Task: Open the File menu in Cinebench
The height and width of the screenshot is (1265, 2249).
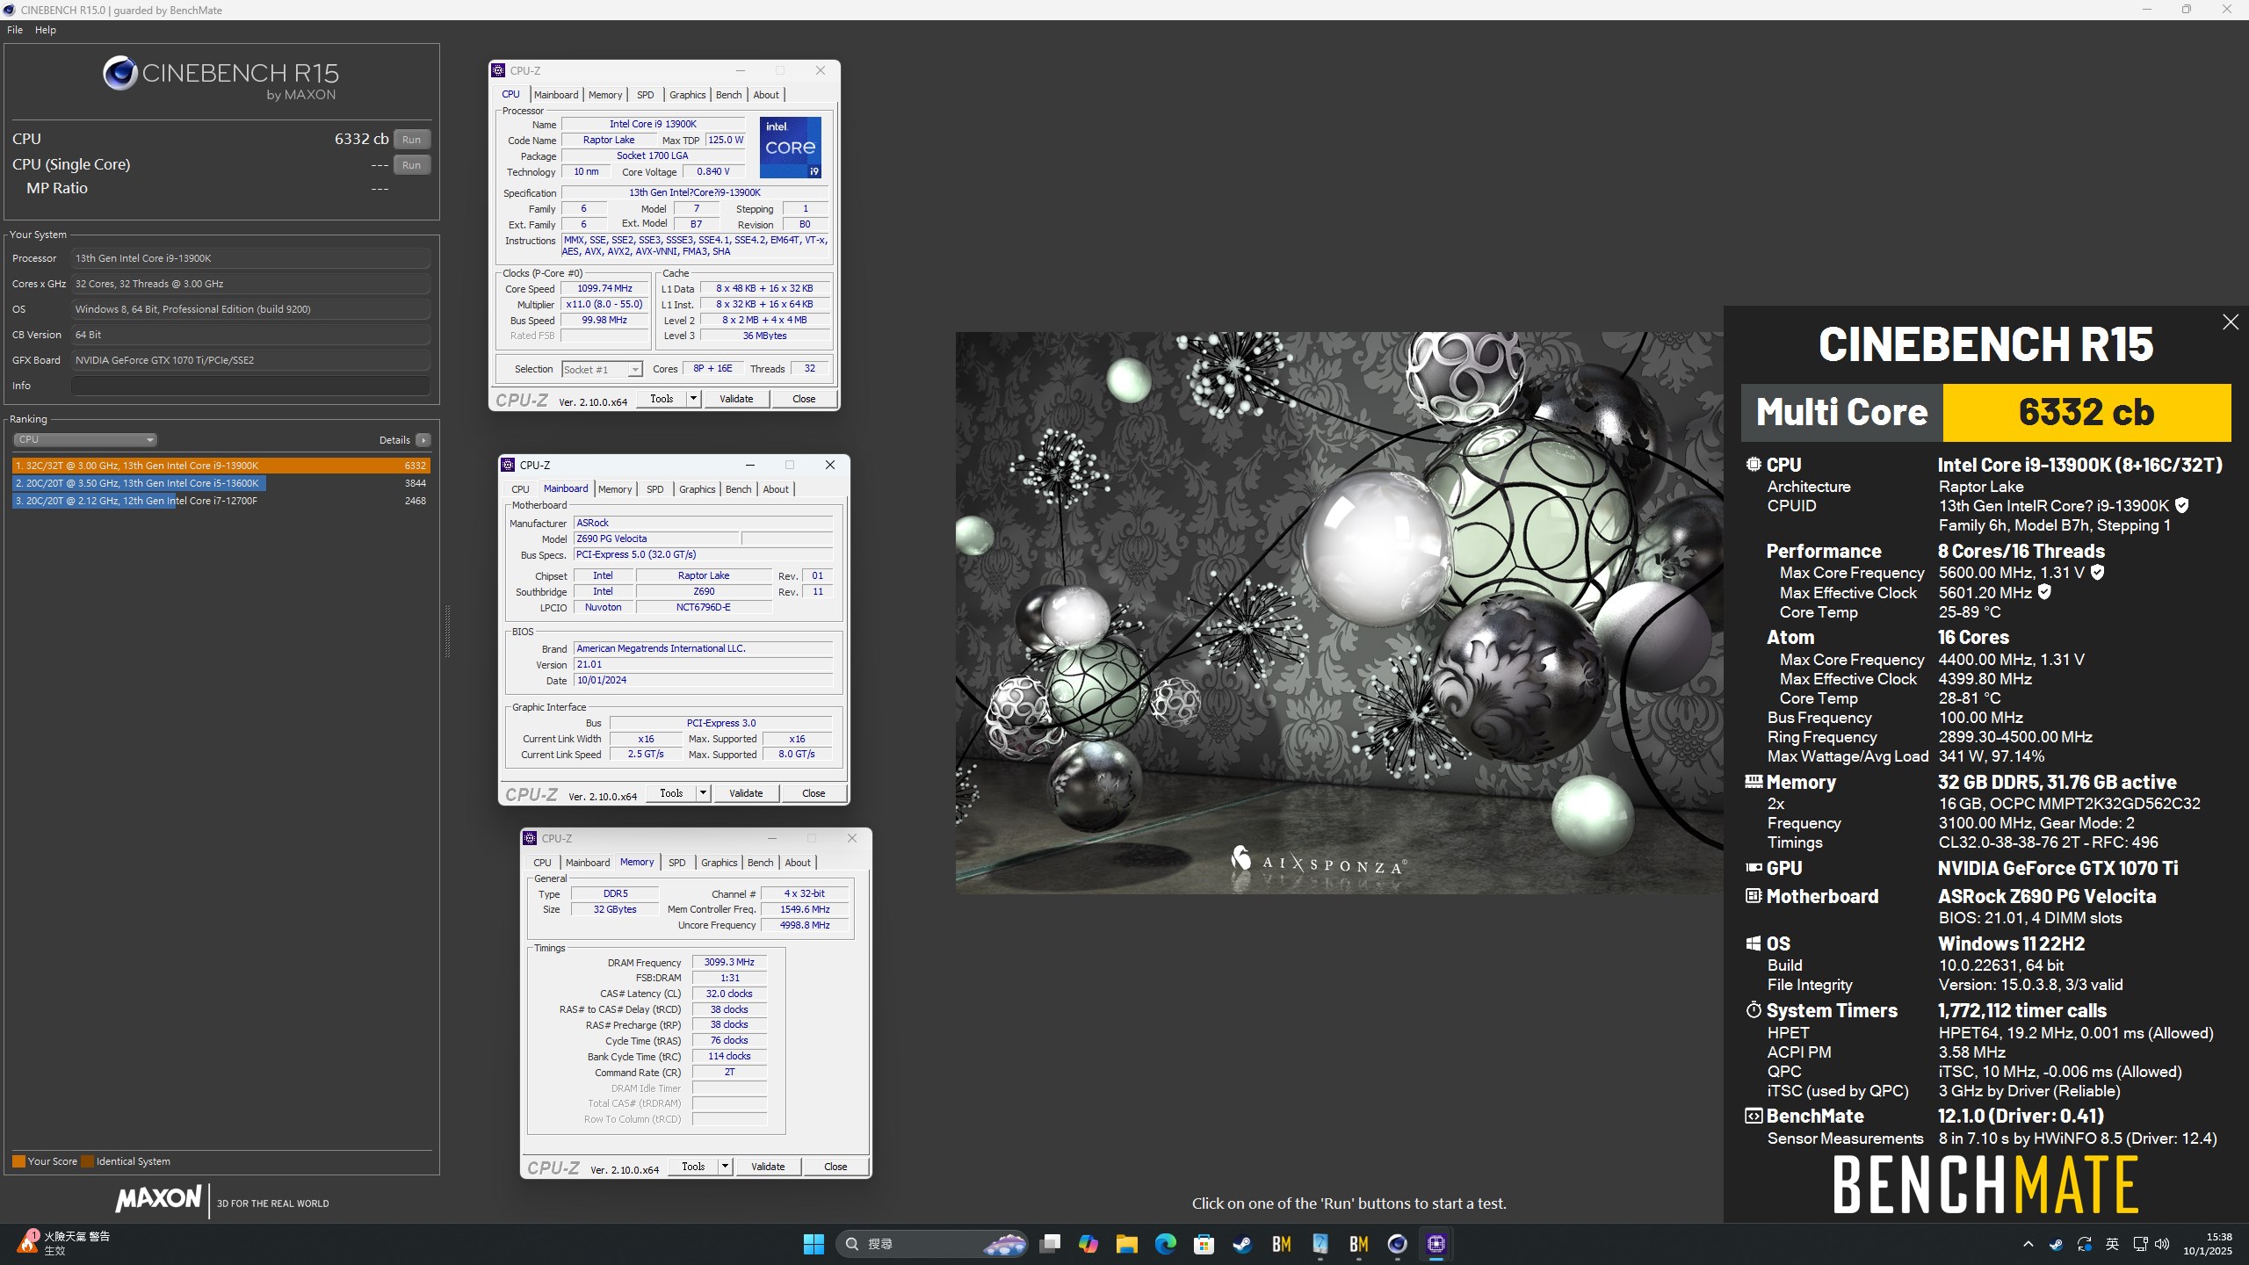Action: [15, 30]
